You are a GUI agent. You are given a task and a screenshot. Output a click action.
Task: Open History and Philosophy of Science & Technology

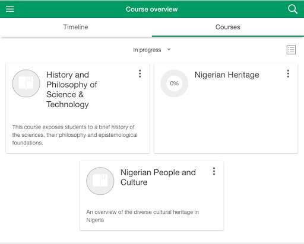click(72, 89)
